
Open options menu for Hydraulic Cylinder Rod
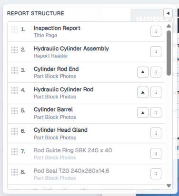(x=156, y=92)
